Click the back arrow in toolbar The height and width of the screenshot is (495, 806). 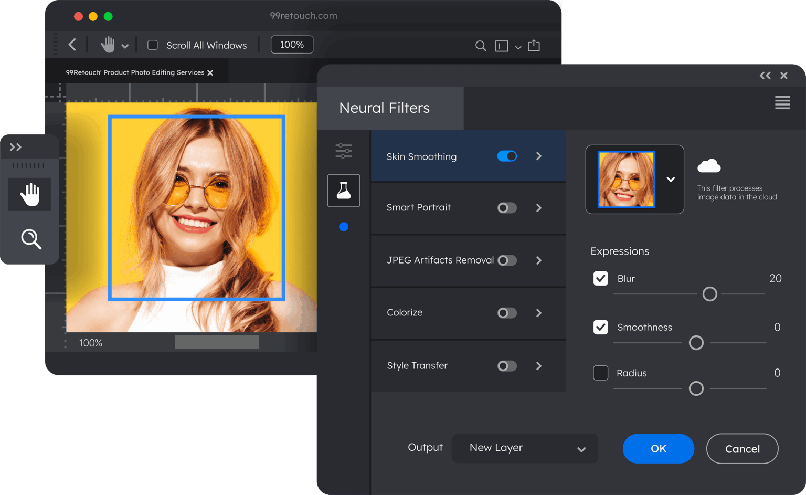point(72,45)
